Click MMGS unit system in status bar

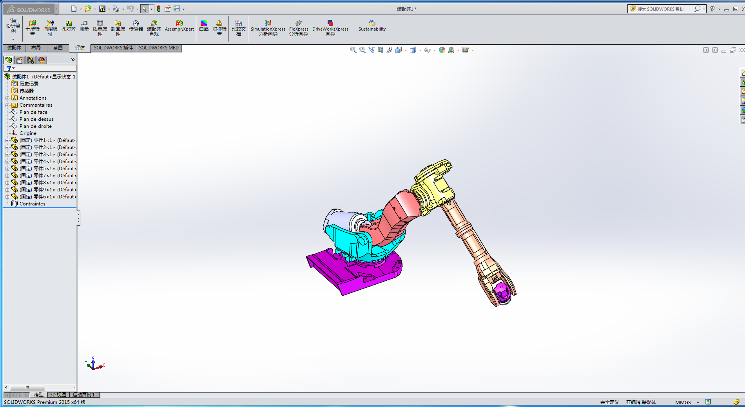point(683,402)
